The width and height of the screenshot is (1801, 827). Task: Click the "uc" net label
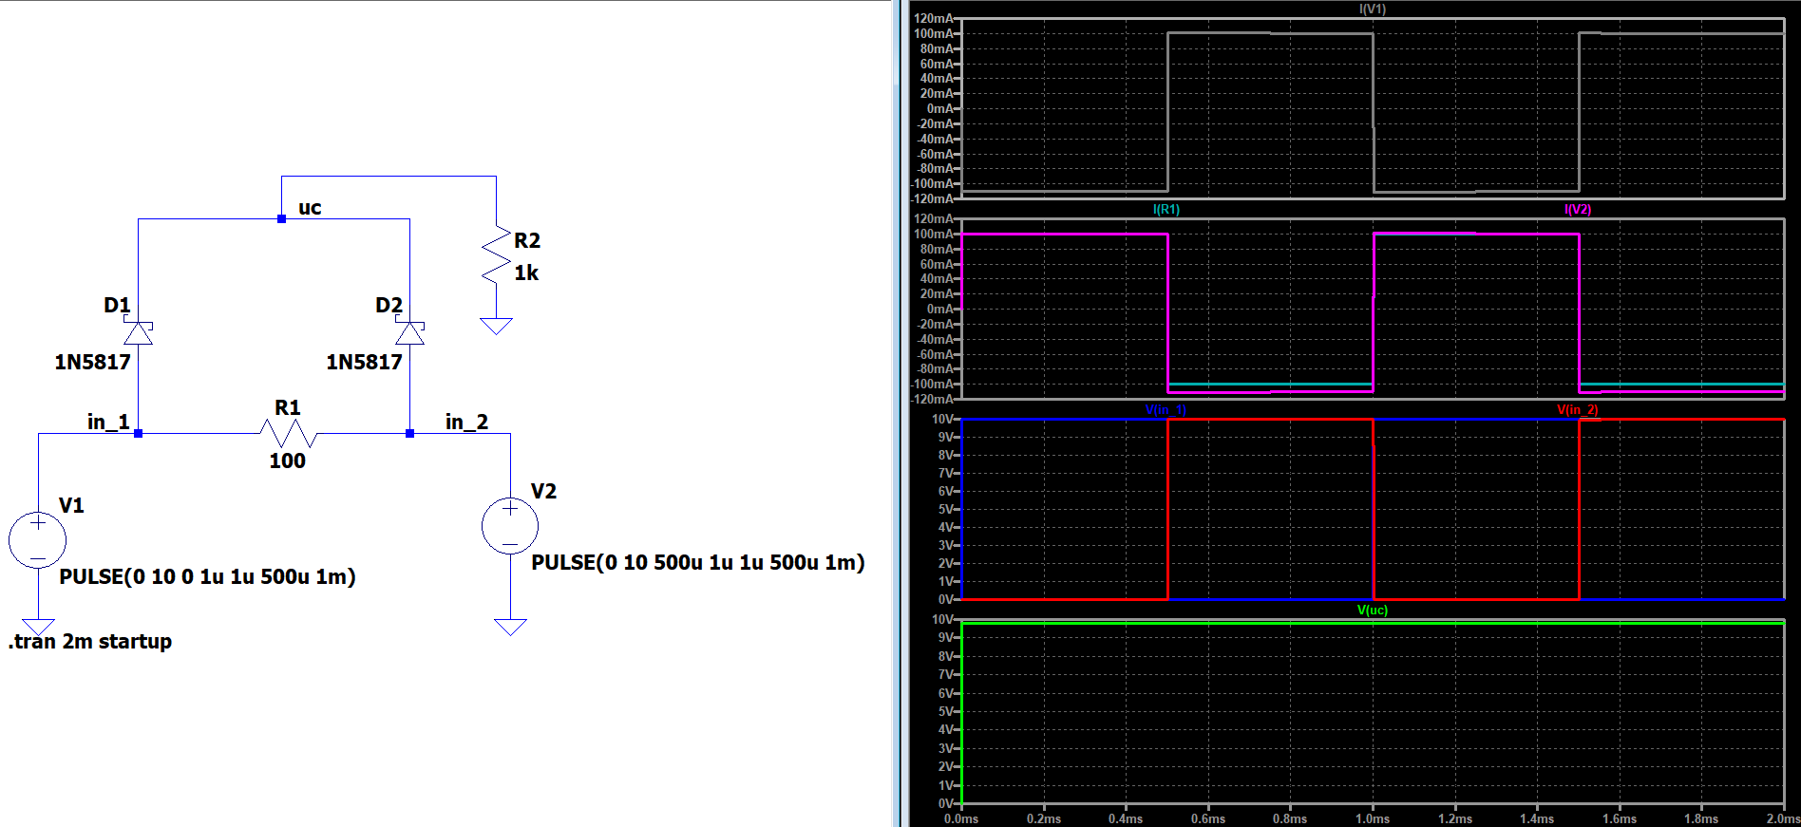coord(310,208)
